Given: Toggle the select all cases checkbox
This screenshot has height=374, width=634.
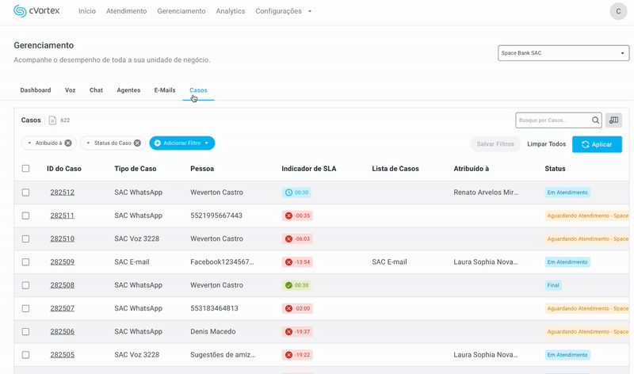Looking at the screenshot, I should [x=25, y=169].
